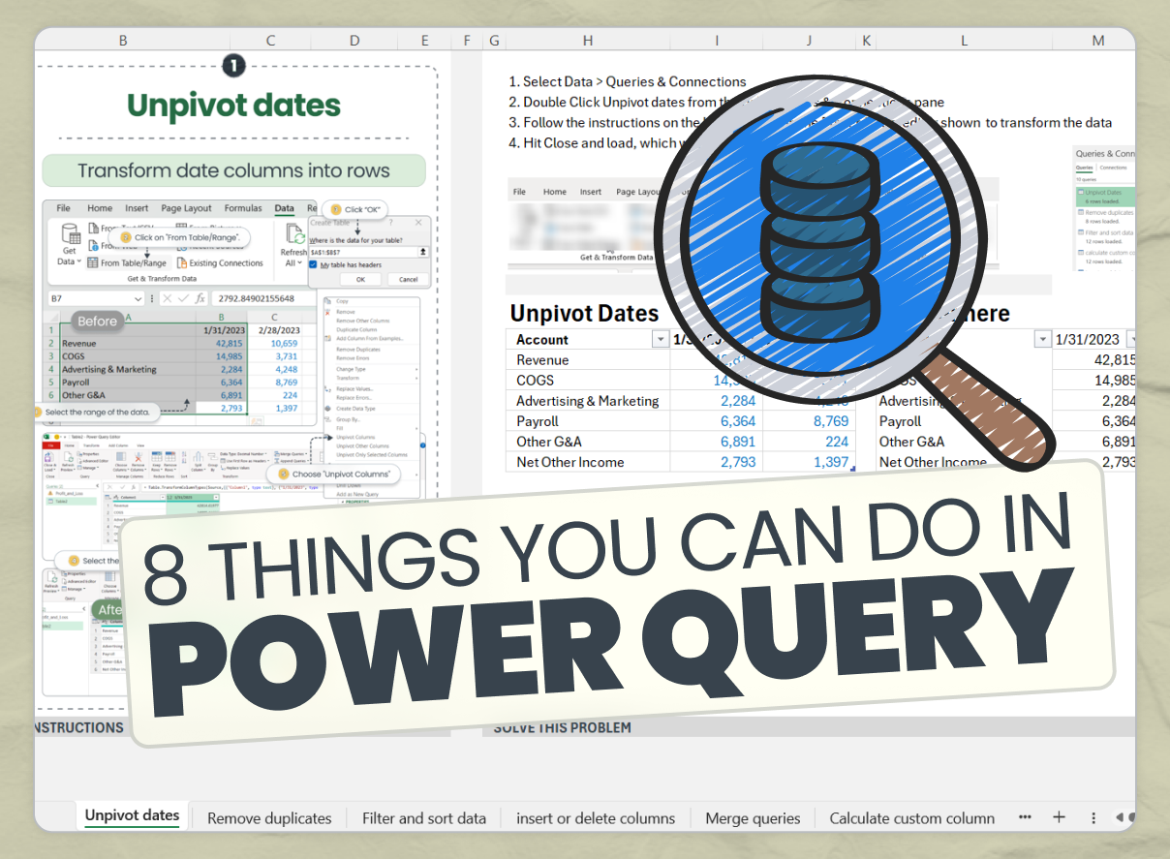1170x859 pixels.
Task: Click the From Text/CSV icon
Action: [95, 227]
